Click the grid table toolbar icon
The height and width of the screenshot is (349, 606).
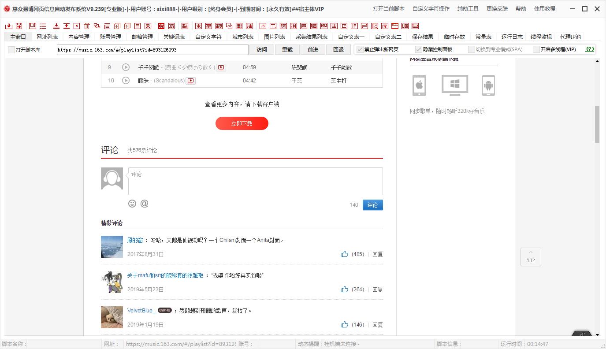[239, 26]
